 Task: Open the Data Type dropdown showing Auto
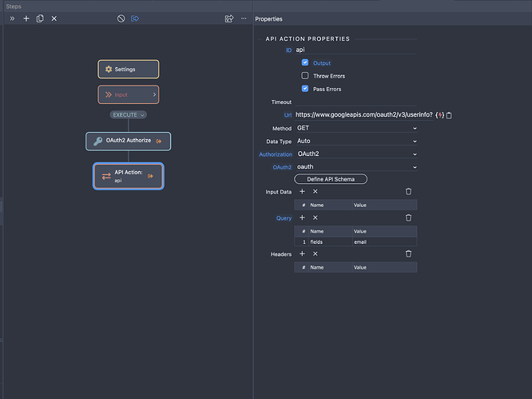[x=356, y=141]
